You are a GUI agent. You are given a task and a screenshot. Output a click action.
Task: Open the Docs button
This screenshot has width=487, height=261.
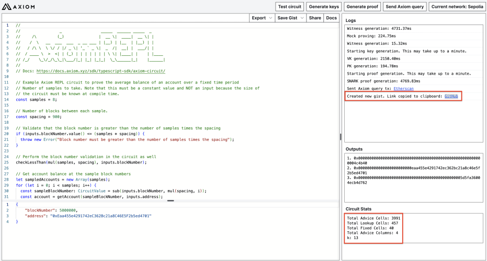[x=332, y=18]
